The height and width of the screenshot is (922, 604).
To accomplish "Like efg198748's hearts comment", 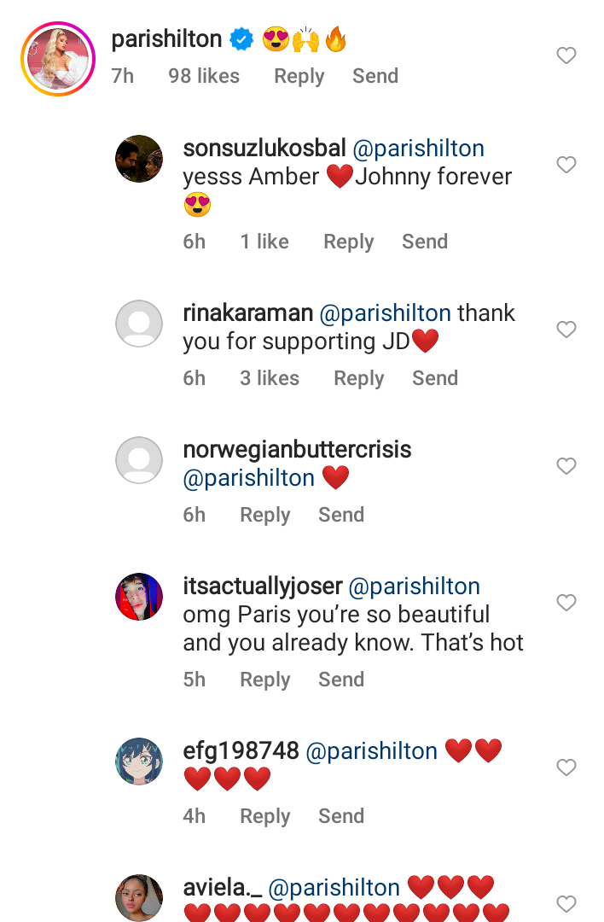I will [566, 767].
